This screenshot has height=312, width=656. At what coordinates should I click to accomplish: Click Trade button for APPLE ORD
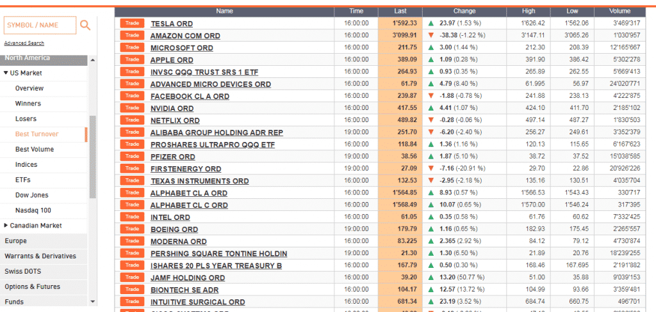point(132,59)
